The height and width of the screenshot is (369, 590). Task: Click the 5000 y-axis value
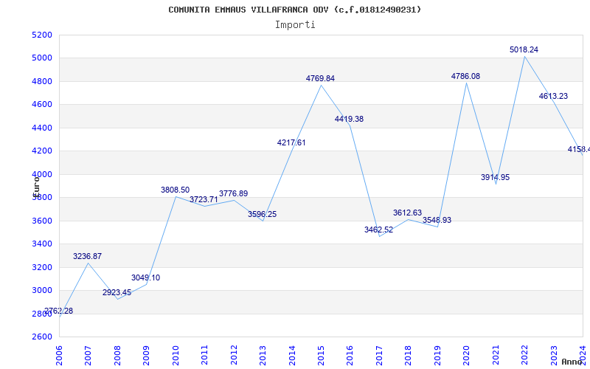tap(43, 58)
